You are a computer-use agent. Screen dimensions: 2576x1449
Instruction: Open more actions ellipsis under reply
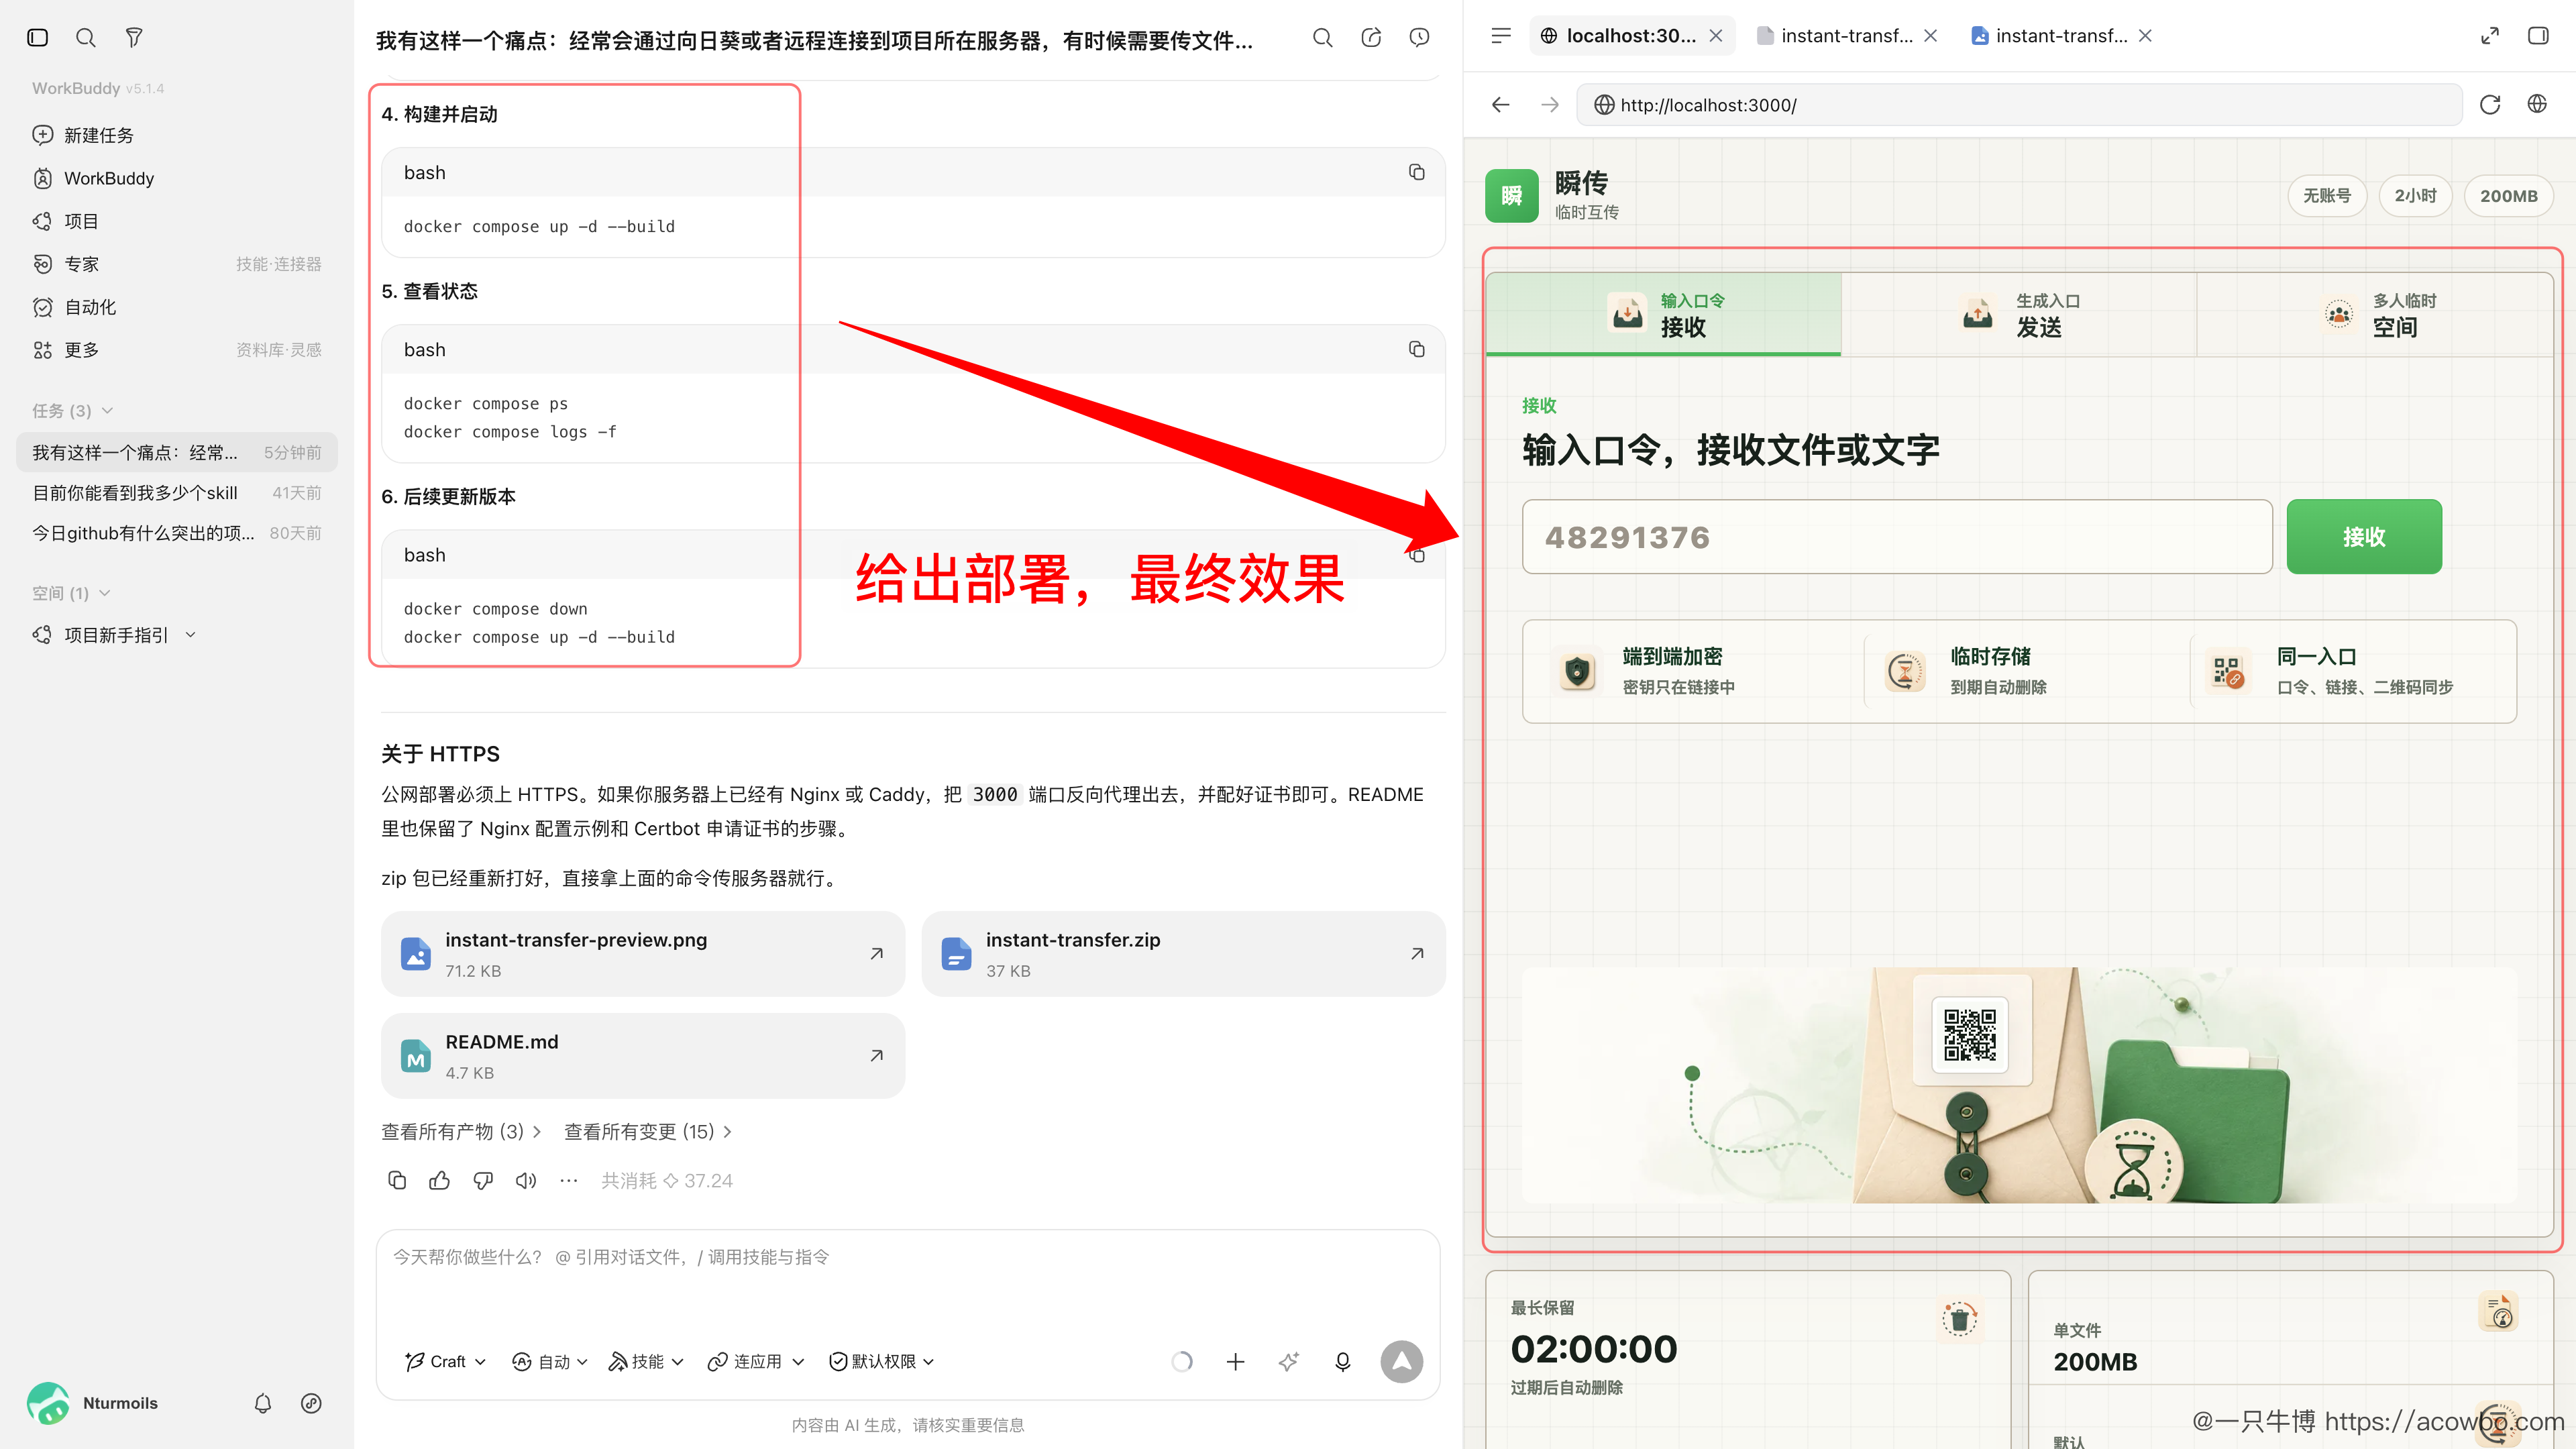click(x=569, y=1180)
